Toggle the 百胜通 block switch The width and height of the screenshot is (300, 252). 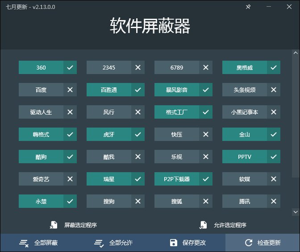116,90
